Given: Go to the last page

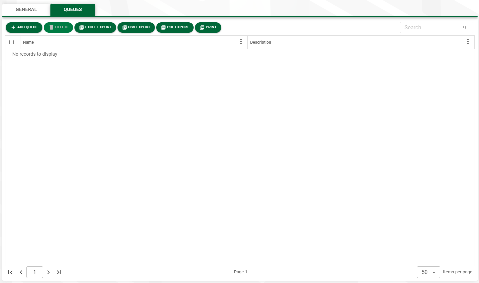Looking at the screenshot, I should tap(59, 272).
